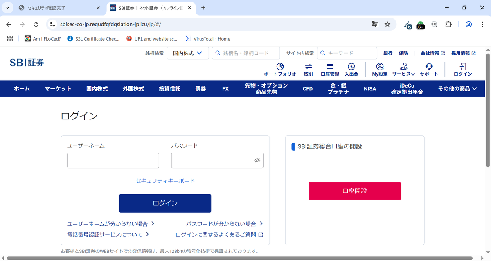Select 国内株式 in the blue navigation bar
This screenshot has height=261, width=491.
tap(97, 88)
